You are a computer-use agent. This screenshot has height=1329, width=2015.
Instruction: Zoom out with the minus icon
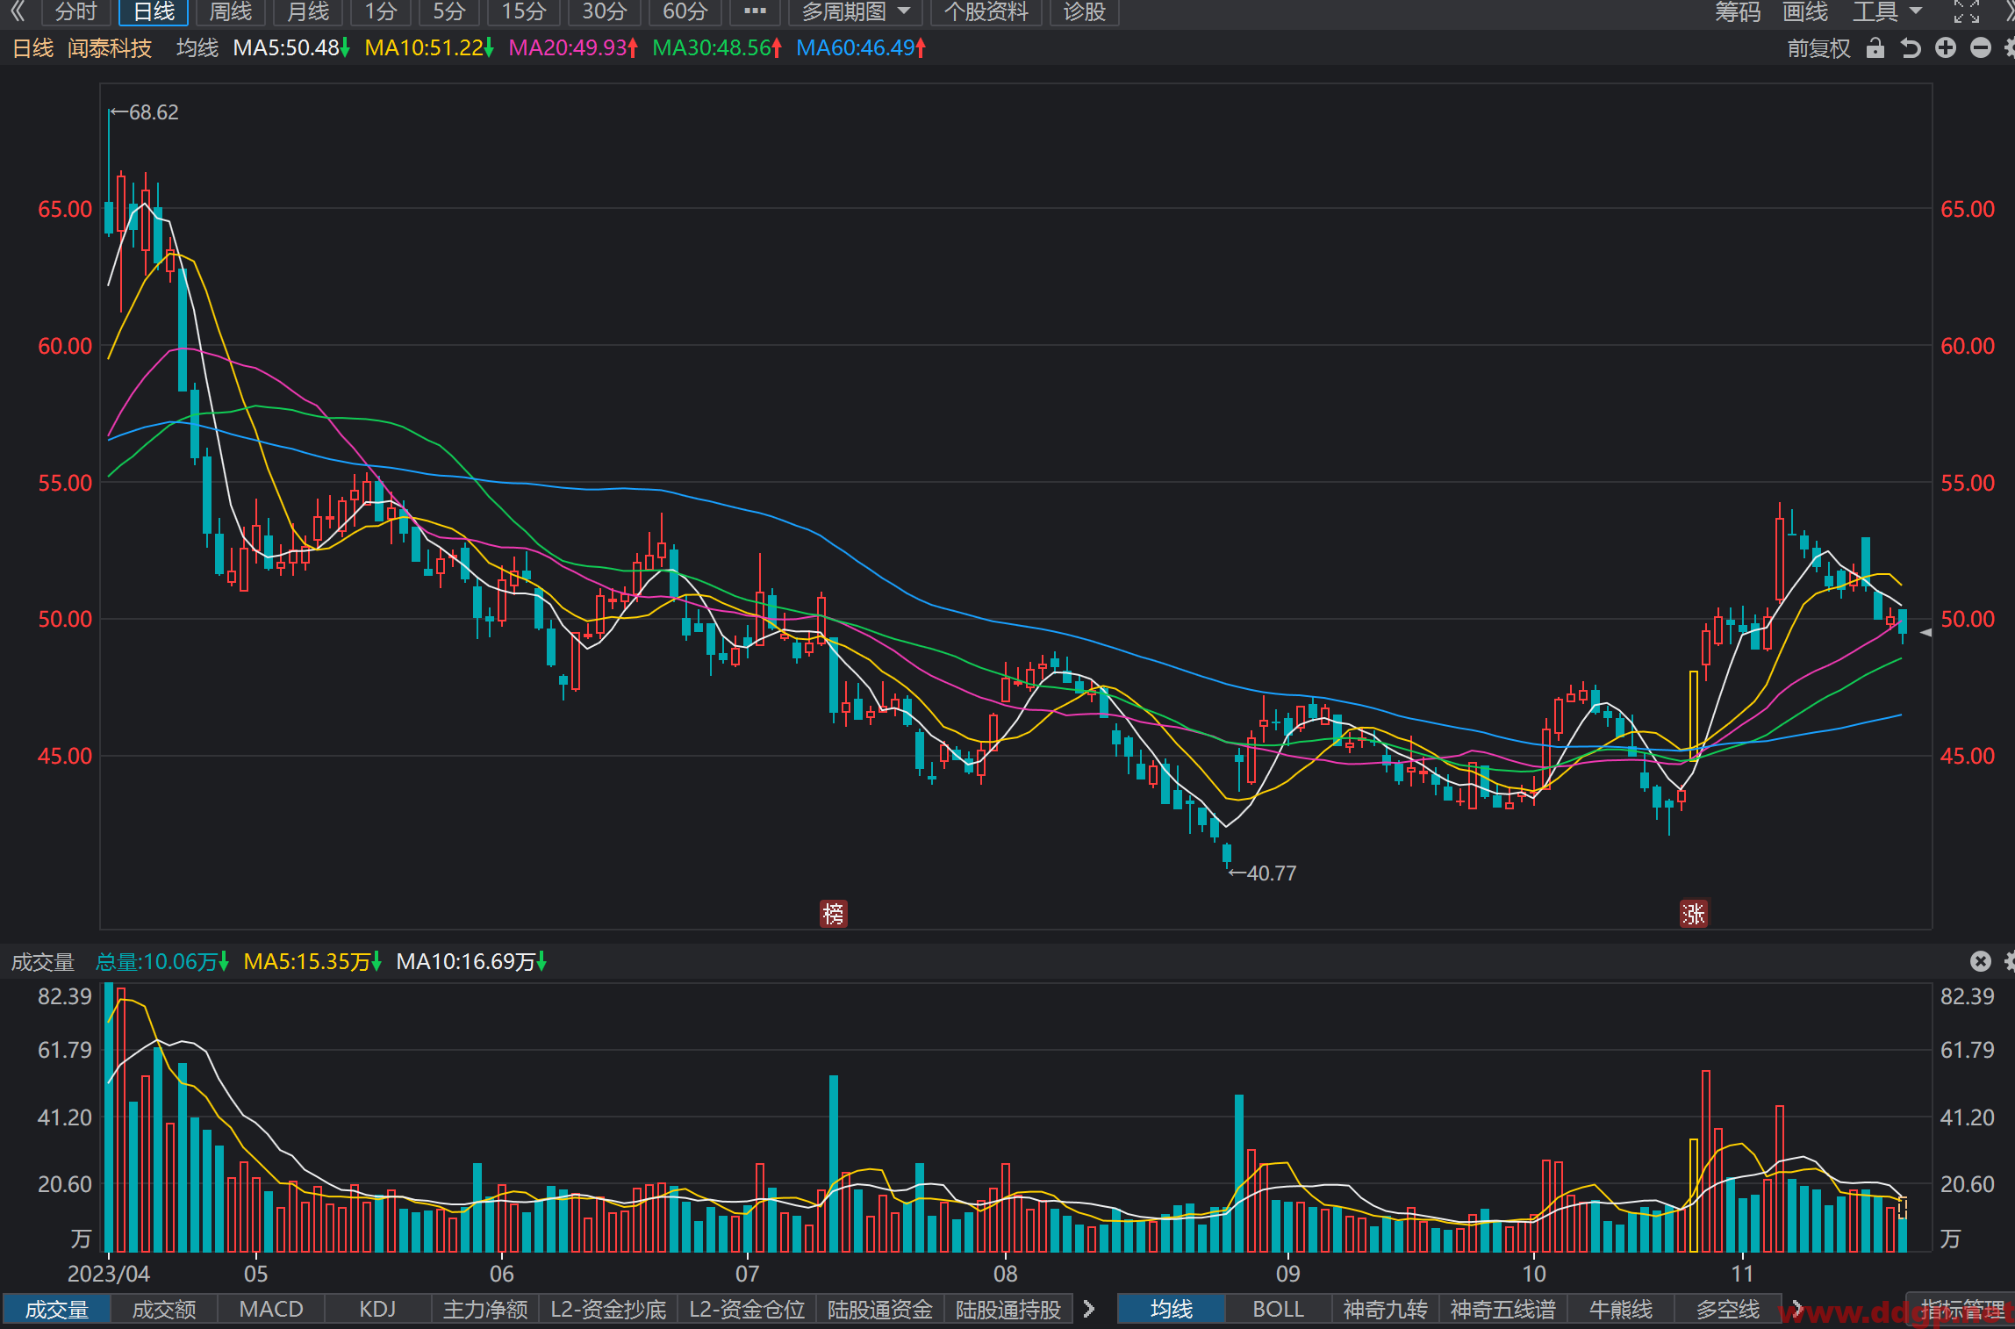click(1981, 48)
